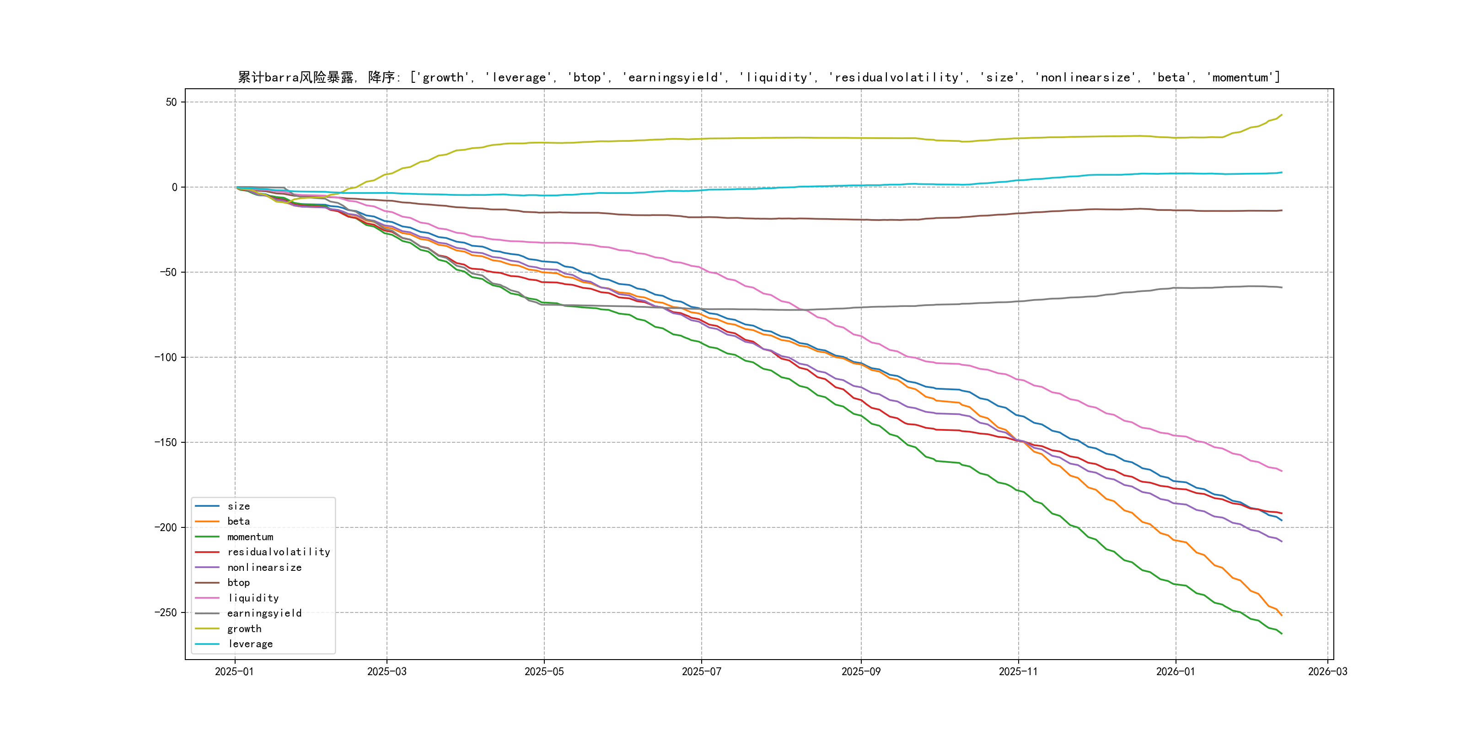This screenshot has height=741, width=1482.
Task: Click the 2025-05 x-axis tick label
Action: coord(544,671)
